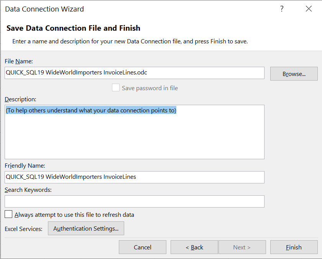Click the greyed-out Next button
This screenshot has height=259, width=322.
[242, 247]
